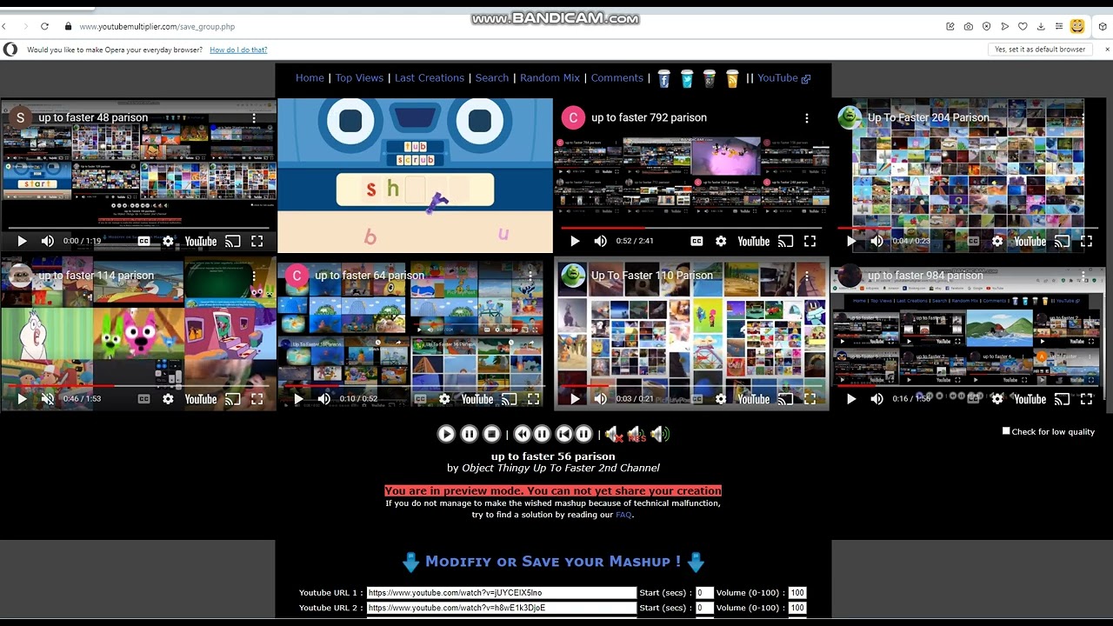Image resolution: width=1113 pixels, height=626 pixels.
Task: Toggle captions on up to faster 792 parison
Action: pos(697,242)
